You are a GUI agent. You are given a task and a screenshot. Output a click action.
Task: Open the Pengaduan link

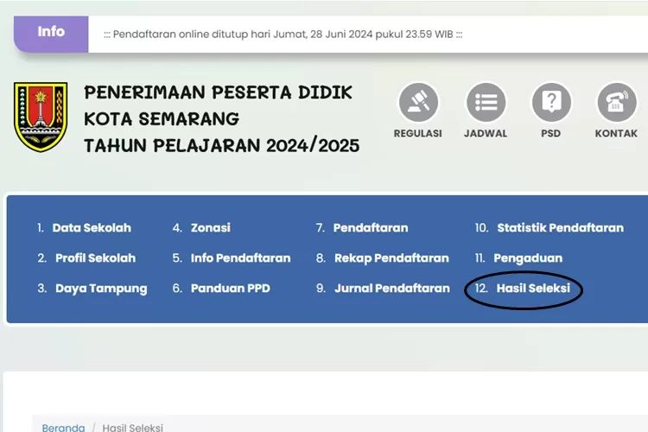click(528, 258)
